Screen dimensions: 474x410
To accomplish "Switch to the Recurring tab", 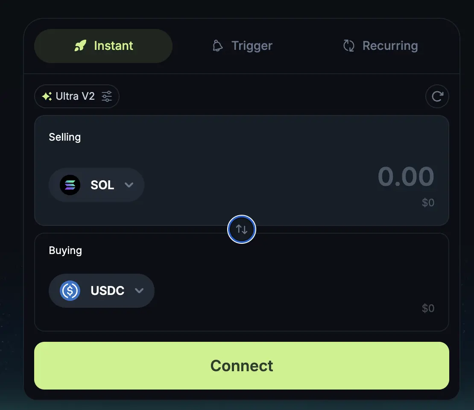I will pos(380,46).
